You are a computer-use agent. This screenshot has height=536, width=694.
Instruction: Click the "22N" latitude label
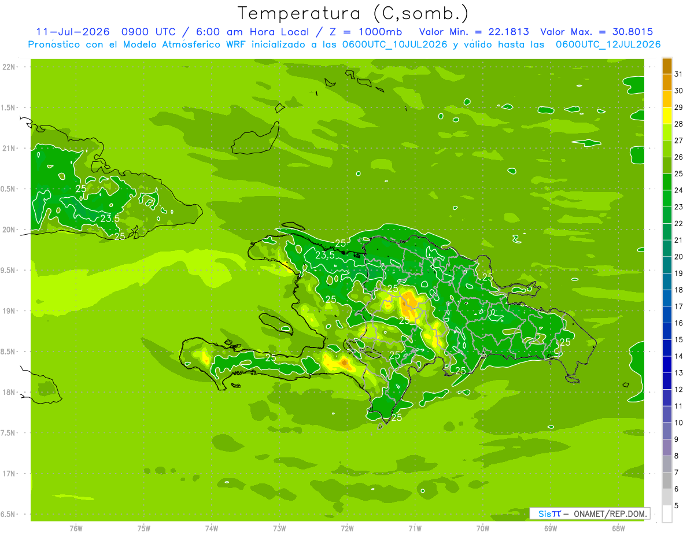[9, 67]
